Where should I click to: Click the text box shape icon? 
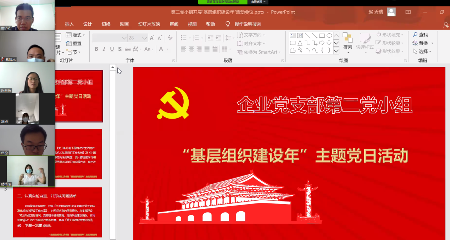tap(293, 36)
